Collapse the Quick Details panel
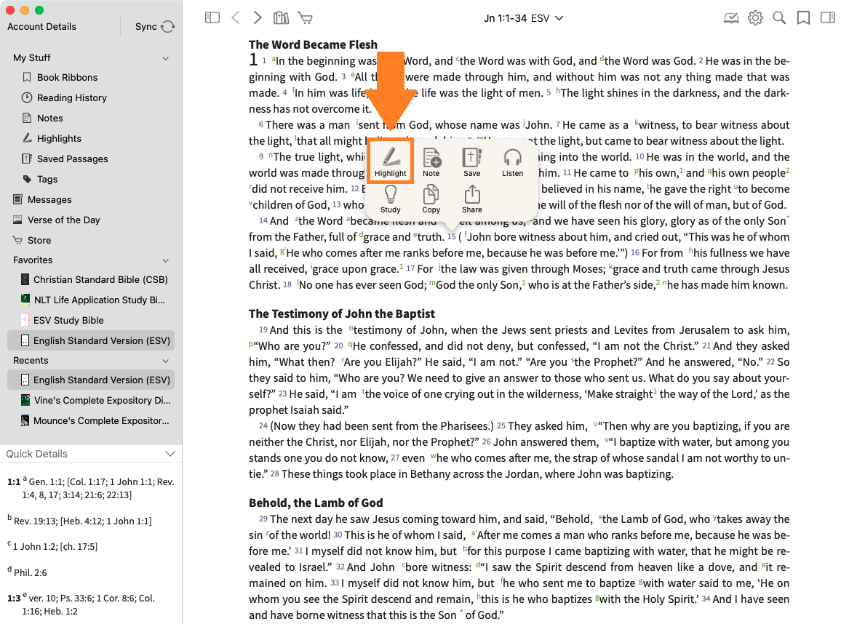This screenshot has width=857, height=624. (x=170, y=454)
